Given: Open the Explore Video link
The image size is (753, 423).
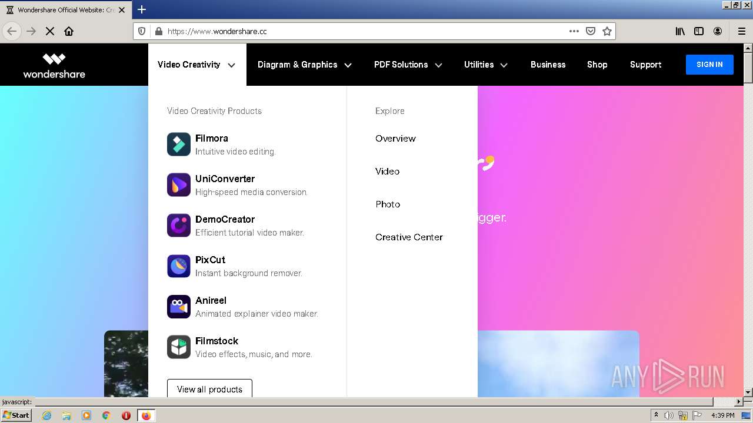Looking at the screenshot, I should 387,172.
